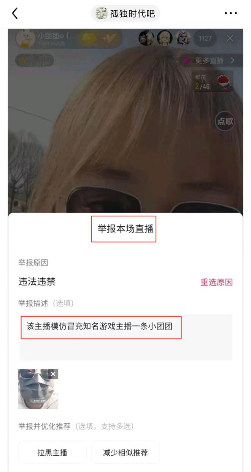The height and width of the screenshot is (472, 251).
Task: Tap the yellow heart fan badge icon
Action: [90, 38]
